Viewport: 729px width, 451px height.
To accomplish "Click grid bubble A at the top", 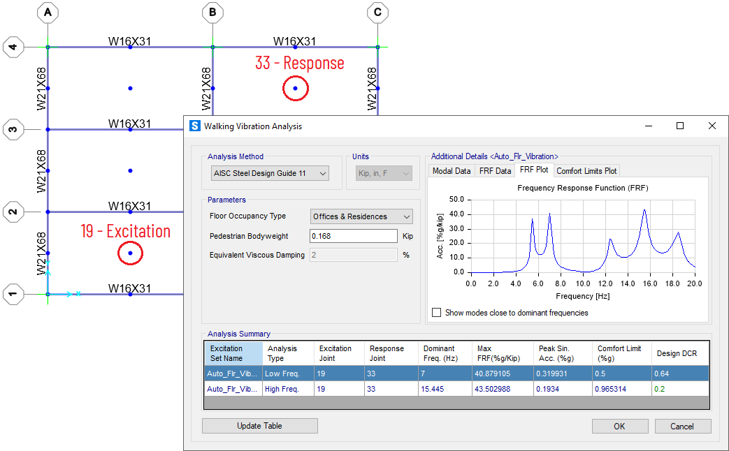I will point(48,12).
